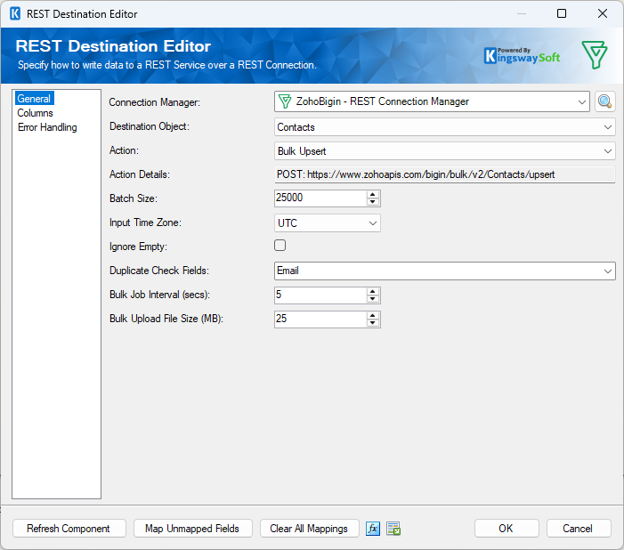Click the KingswaySoft logo in the banner

(522, 56)
